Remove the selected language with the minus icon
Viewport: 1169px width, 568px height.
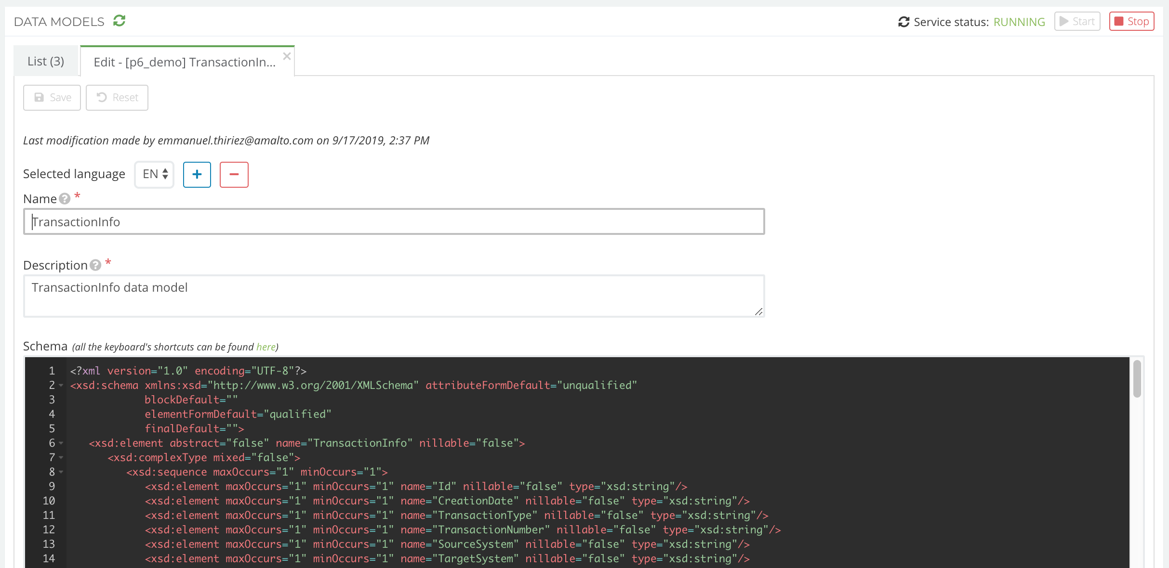(234, 174)
